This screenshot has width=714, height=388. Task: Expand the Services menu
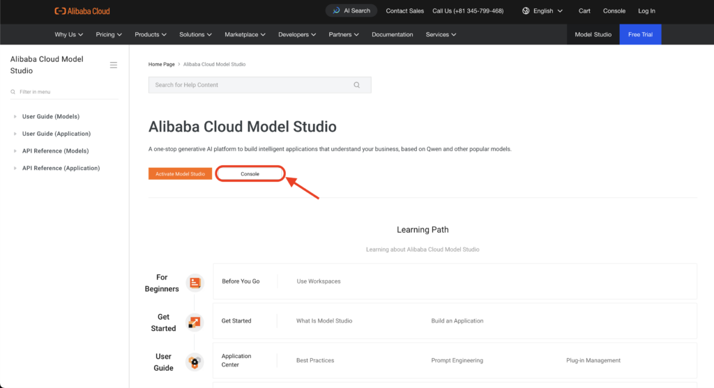pos(441,35)
